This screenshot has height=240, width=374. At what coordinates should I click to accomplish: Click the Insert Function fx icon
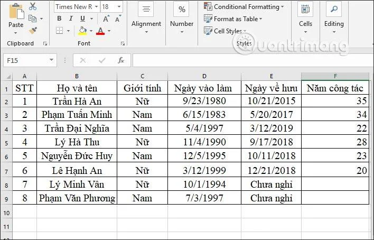click(x=121, y=60)
